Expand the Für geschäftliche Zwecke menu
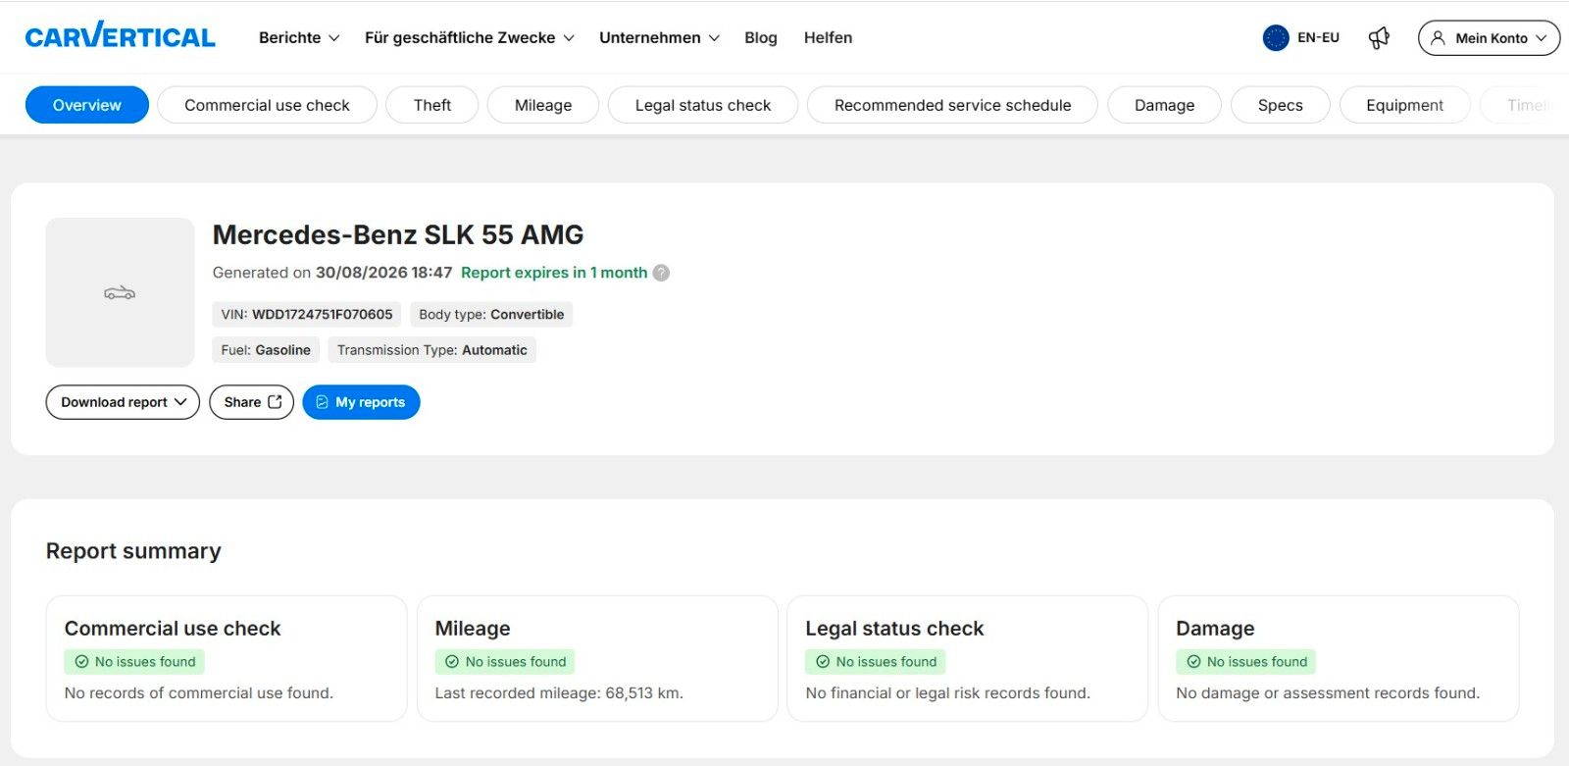This screenshot has width=1569, height=766. [x=470, y=37]
